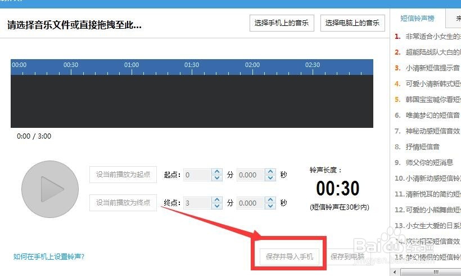
Task: Click the 01:00 mark on timeline ruler
Action: (x=132, y=65)
